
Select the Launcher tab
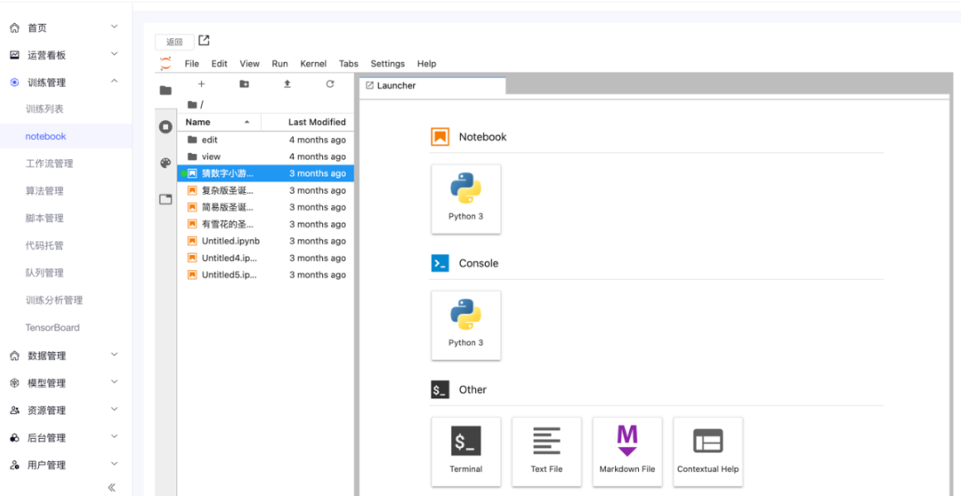click(432, 85)
